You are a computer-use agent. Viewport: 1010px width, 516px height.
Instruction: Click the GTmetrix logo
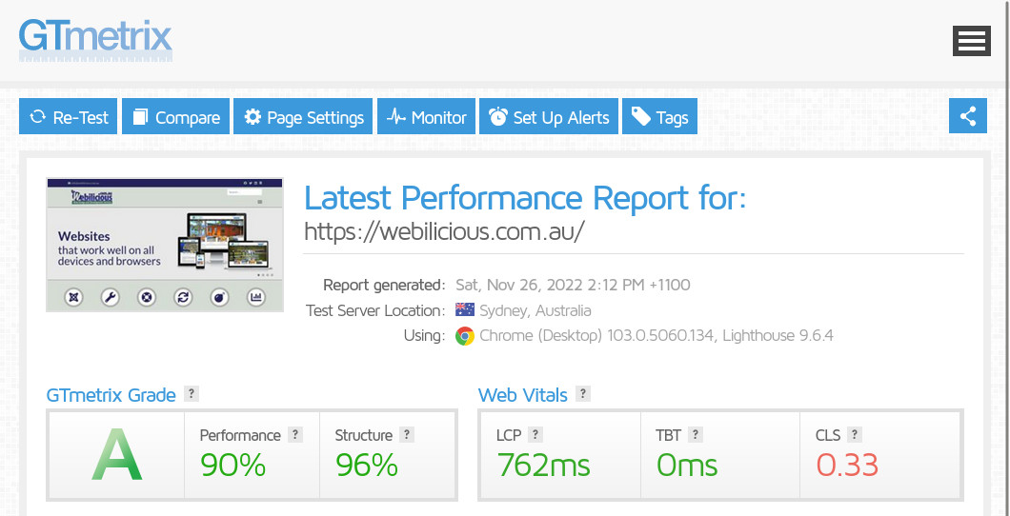pos(95,40)
